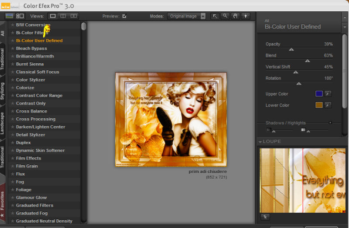Pick Lower Color with eyedropper
Image resolution: width=349 pixels, height=228 pixels.
pos(328,105)
